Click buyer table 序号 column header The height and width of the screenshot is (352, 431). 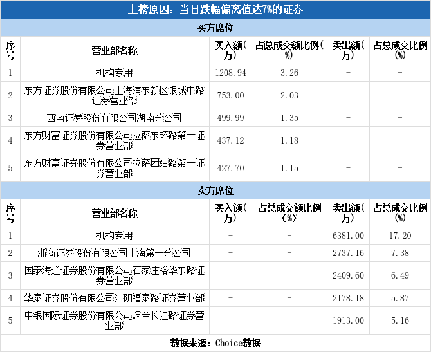(10, 51)
